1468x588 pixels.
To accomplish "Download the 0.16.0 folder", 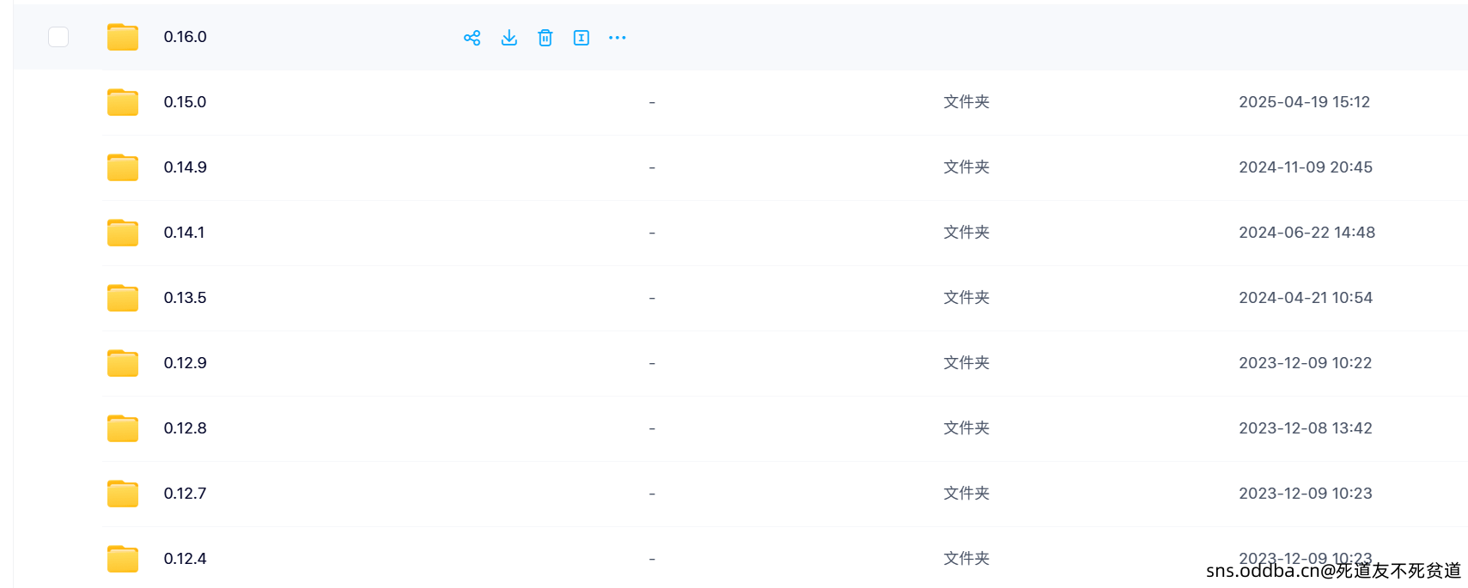I will coord(509,38).
